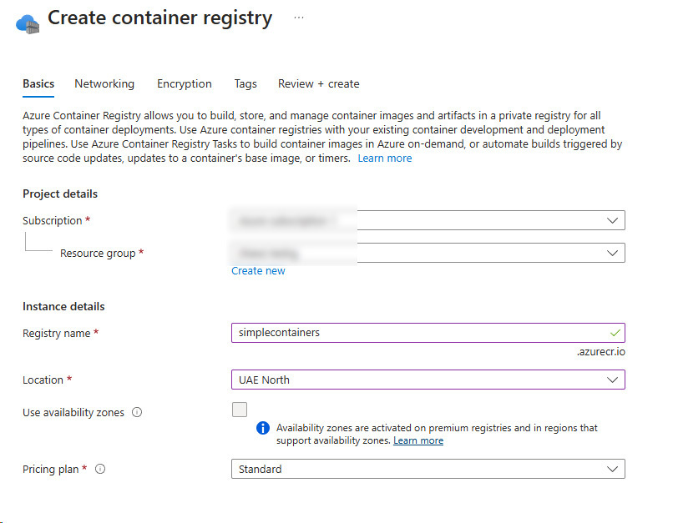Open Learn more link about availability zones
Viewport: 673px width, 523px height.
coord(418,440)
